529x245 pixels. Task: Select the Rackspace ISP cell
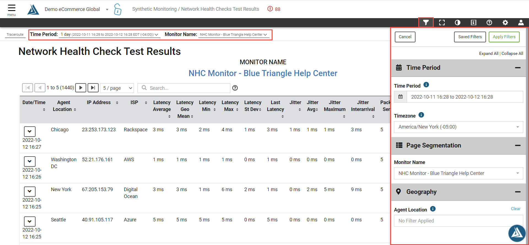pos(136,130)
